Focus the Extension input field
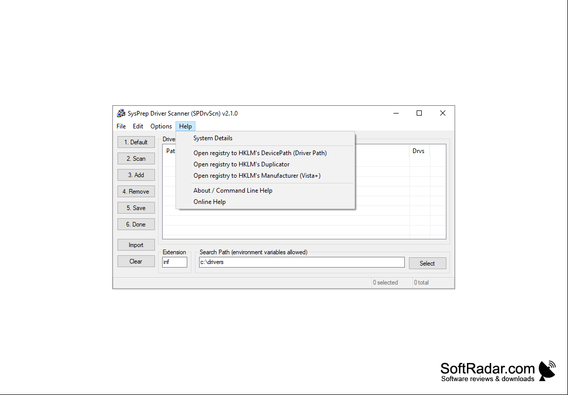Image resolution: width=568 pixels, height=395 pixels. pos(174,262)
